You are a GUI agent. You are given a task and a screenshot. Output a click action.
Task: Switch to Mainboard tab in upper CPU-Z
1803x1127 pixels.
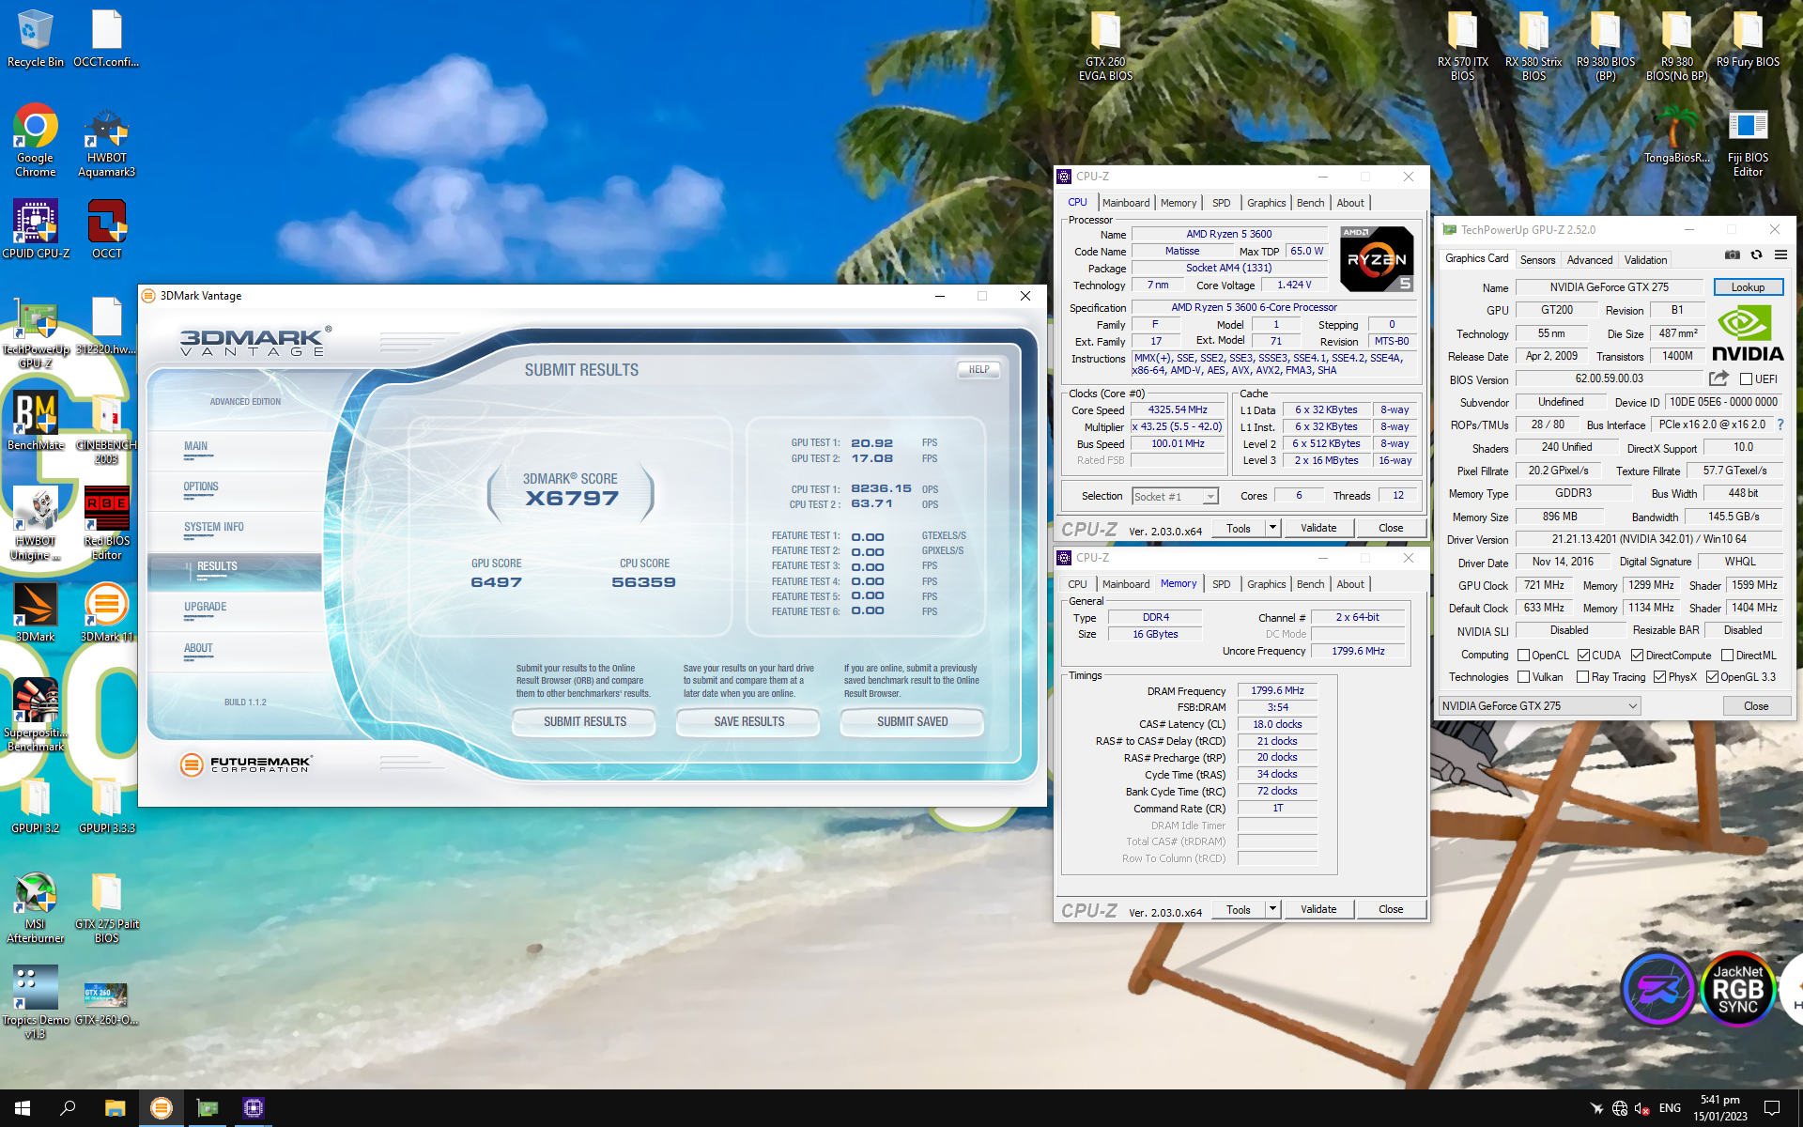[x=1125, y=203]
